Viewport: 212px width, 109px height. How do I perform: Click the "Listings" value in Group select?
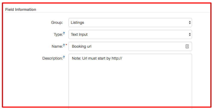point(77,23)
